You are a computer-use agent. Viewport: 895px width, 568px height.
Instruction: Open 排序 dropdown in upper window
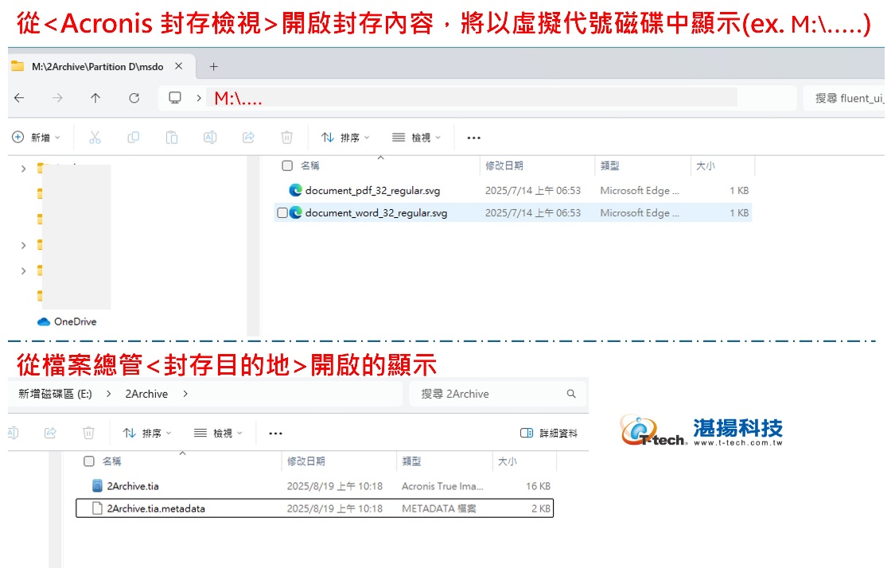(345, 138)
